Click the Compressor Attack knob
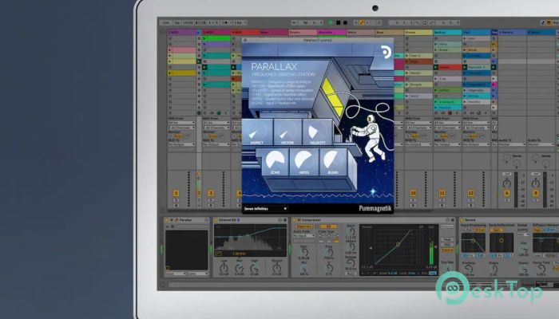This screenshot has height=319, width=559. point(351,246)
